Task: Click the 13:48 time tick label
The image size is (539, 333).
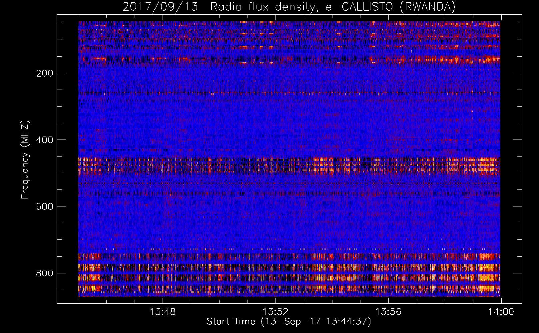Action: click(163, 312)
